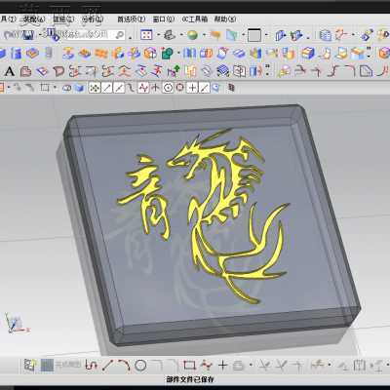Select the Rectangle sketch tool in bottom toolbar
Screen dimensions: 390x390
pyautogui.click(x=189, y=366)
